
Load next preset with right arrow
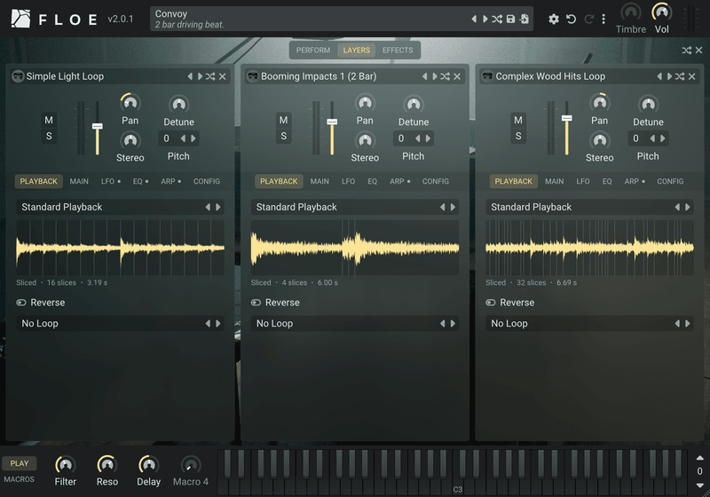coord(485,19)
